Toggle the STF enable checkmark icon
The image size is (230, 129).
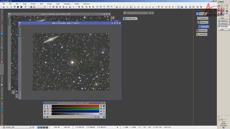point(101,117)
